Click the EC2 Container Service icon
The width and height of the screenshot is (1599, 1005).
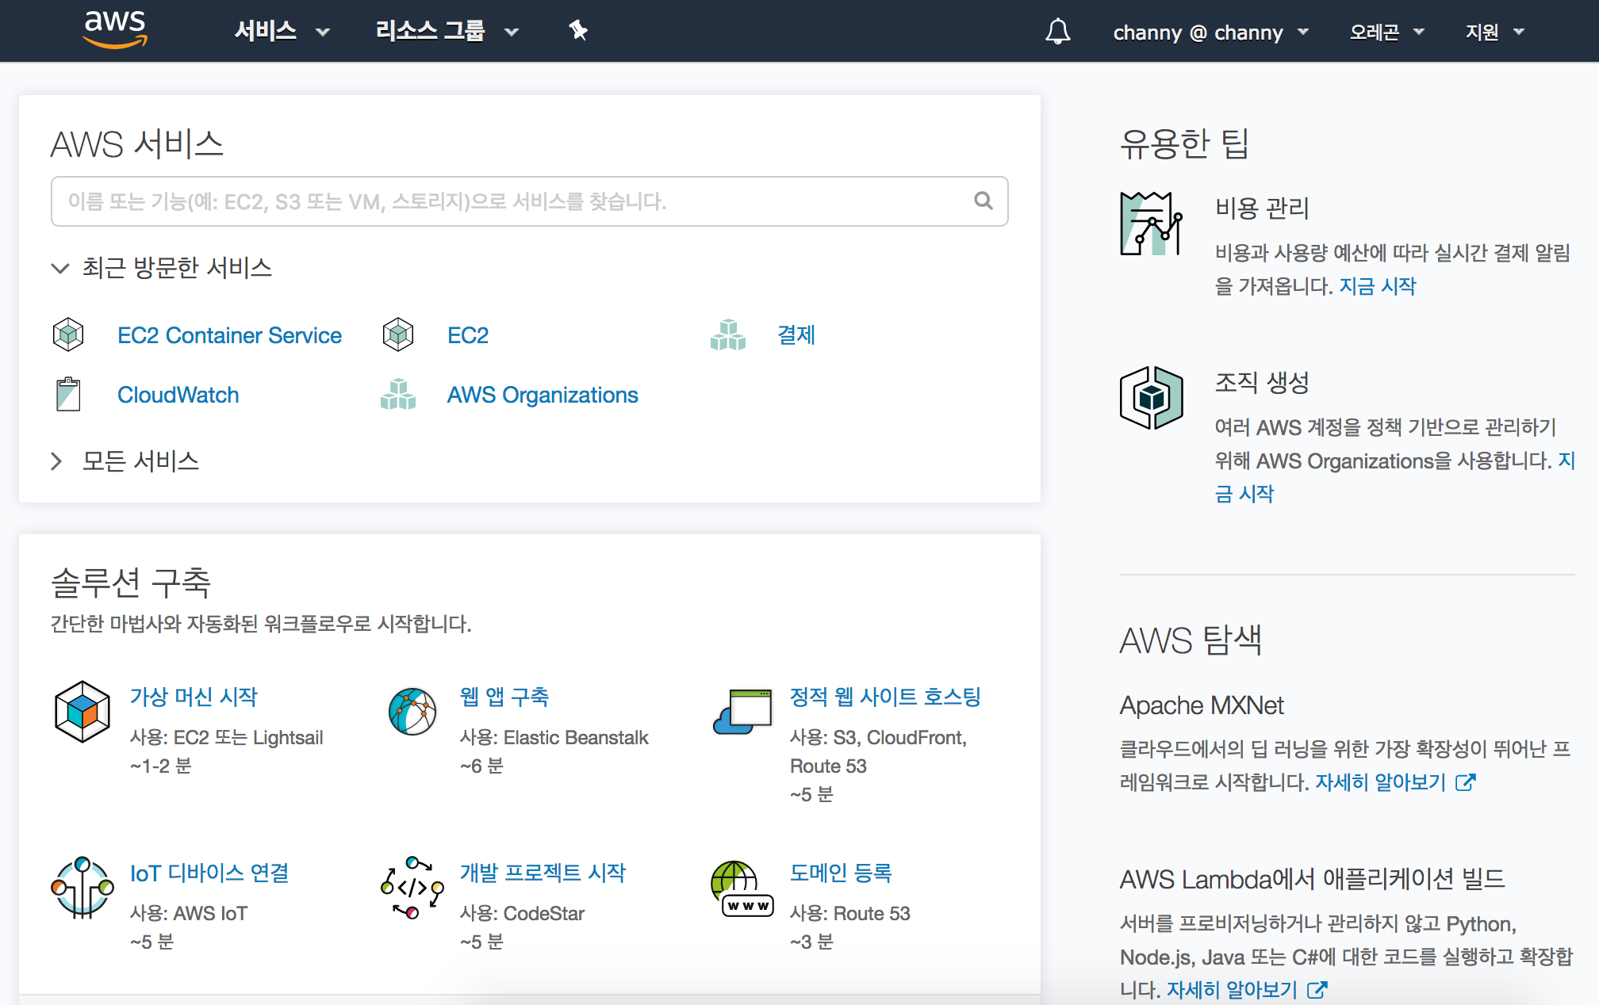68,334
